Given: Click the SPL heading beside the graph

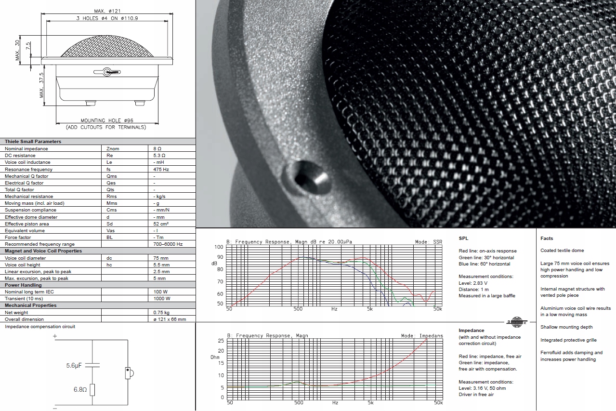Looking at the screenshot, I should pos(463,239).
